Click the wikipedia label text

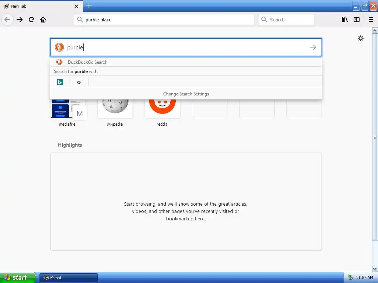[115, 124]
